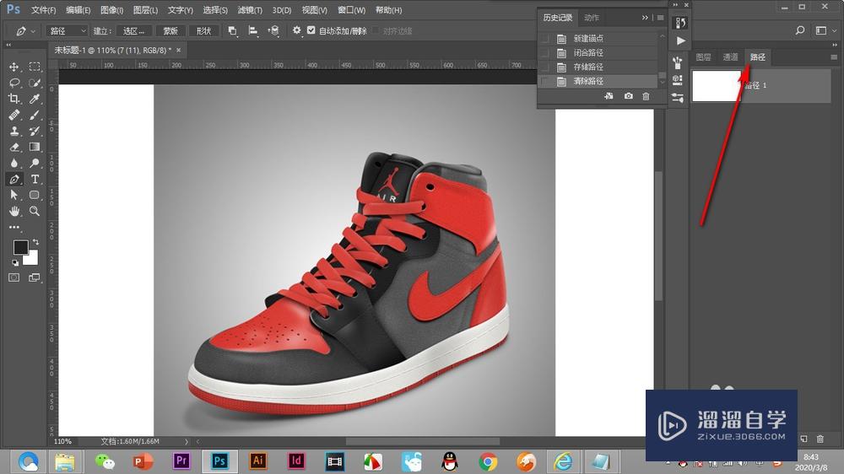The image size is (844, 474).
Task: Toggle the 自动添加/删除 checkbox
Action: point(311,30)
